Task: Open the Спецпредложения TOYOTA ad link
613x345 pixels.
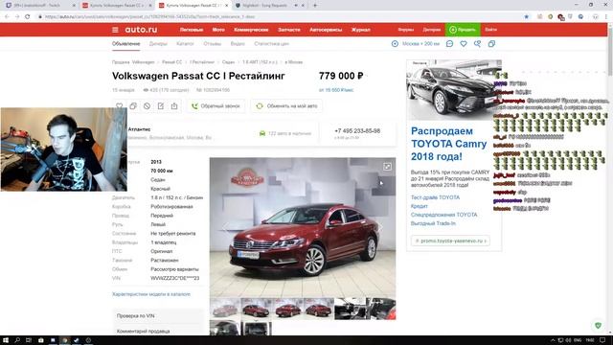Action: [x=443, y=215]
